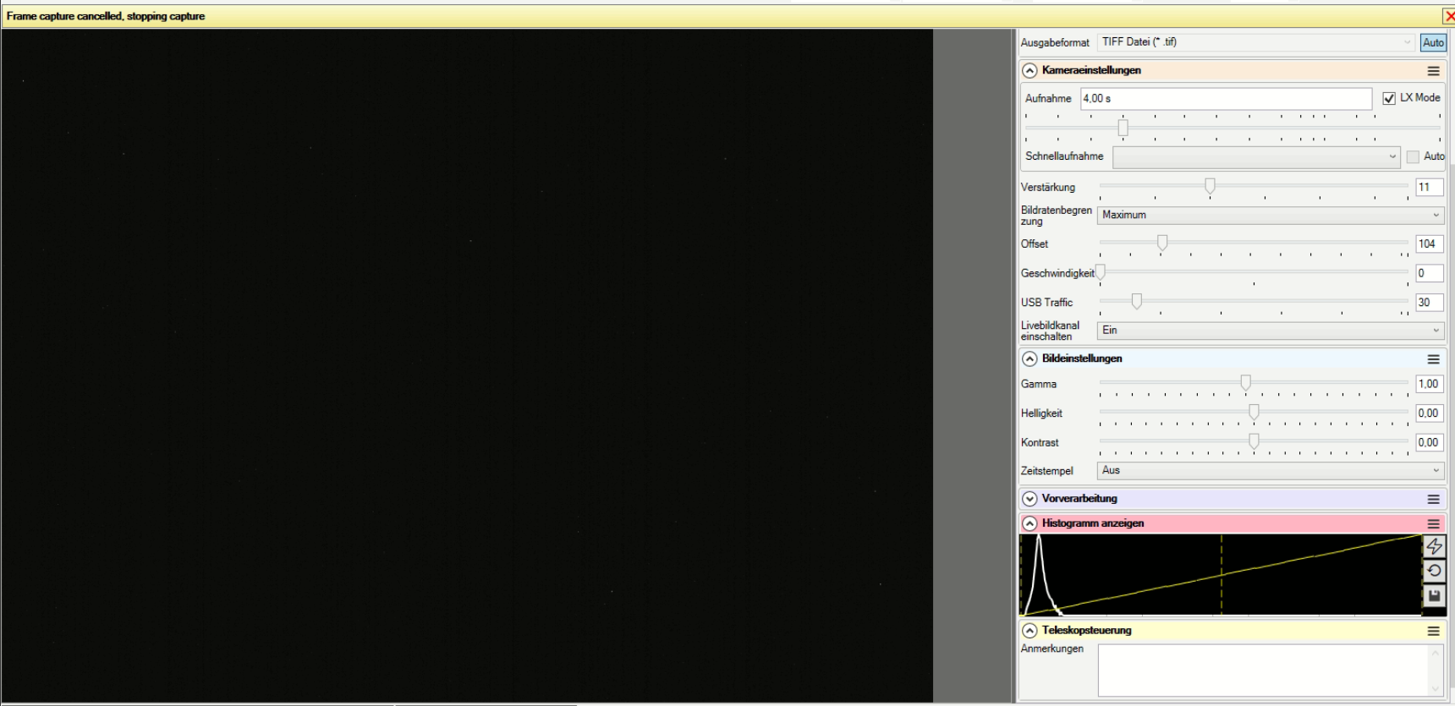Expand the Vorverarbeitung section

(x=1029, y=499)
